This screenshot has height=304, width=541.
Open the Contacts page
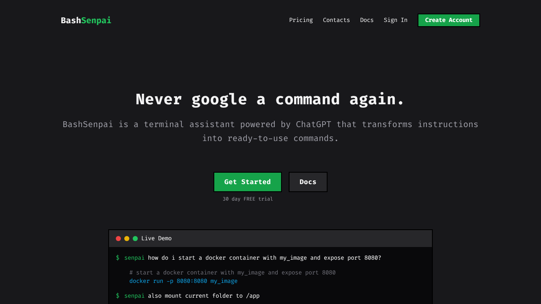tap(336, 20)
